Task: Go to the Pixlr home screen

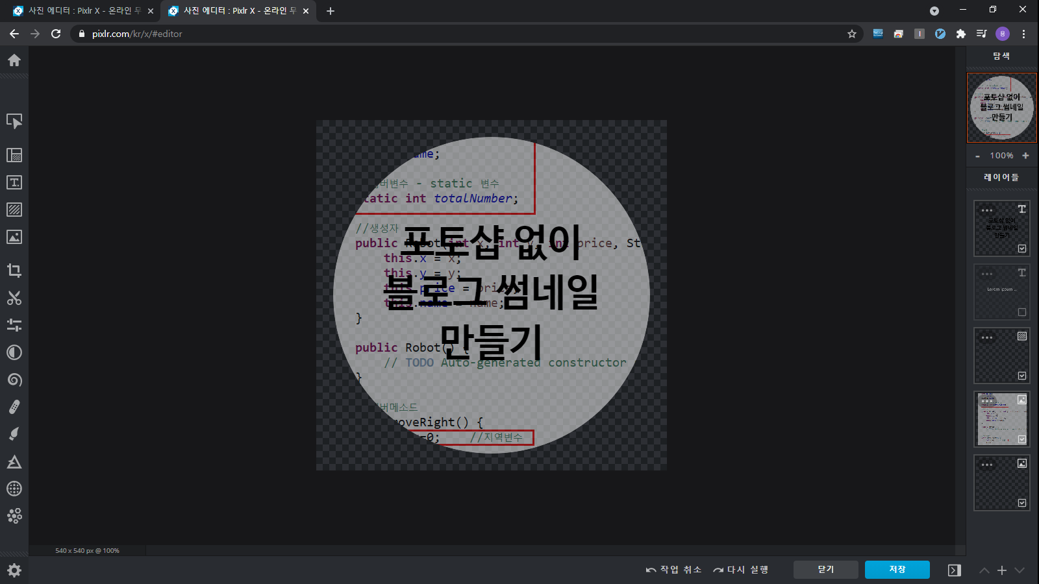Action: pyautogui.click(x=14, y=60)
